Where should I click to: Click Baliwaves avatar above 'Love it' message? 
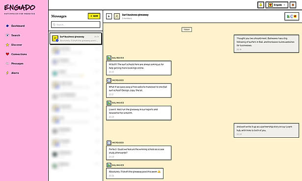pos(109,103)
